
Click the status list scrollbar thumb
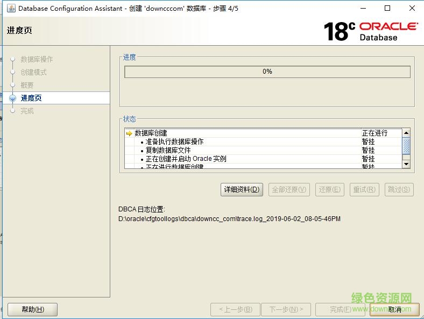coord(406,146)
